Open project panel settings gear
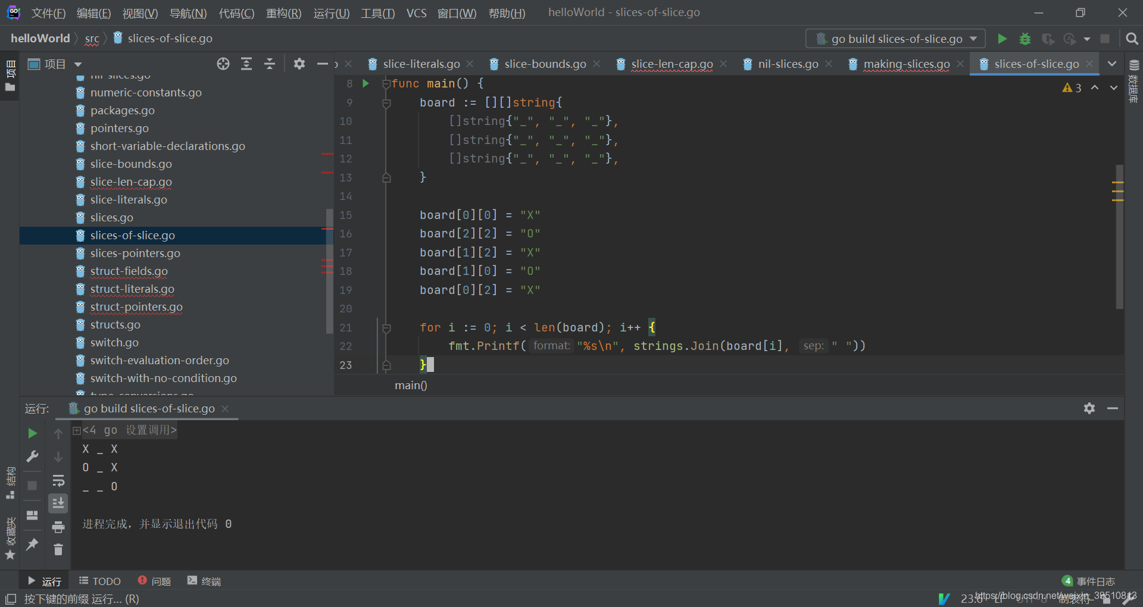1143x607 pixels. 299,64
